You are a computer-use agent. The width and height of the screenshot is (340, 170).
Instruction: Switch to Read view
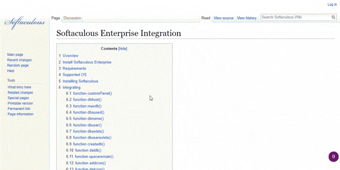click(206, 18)
